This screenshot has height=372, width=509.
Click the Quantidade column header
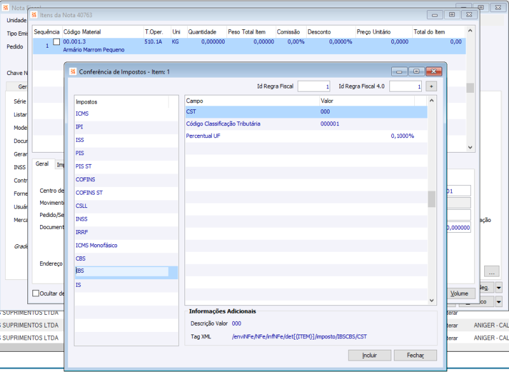click(x=206, y=32)
